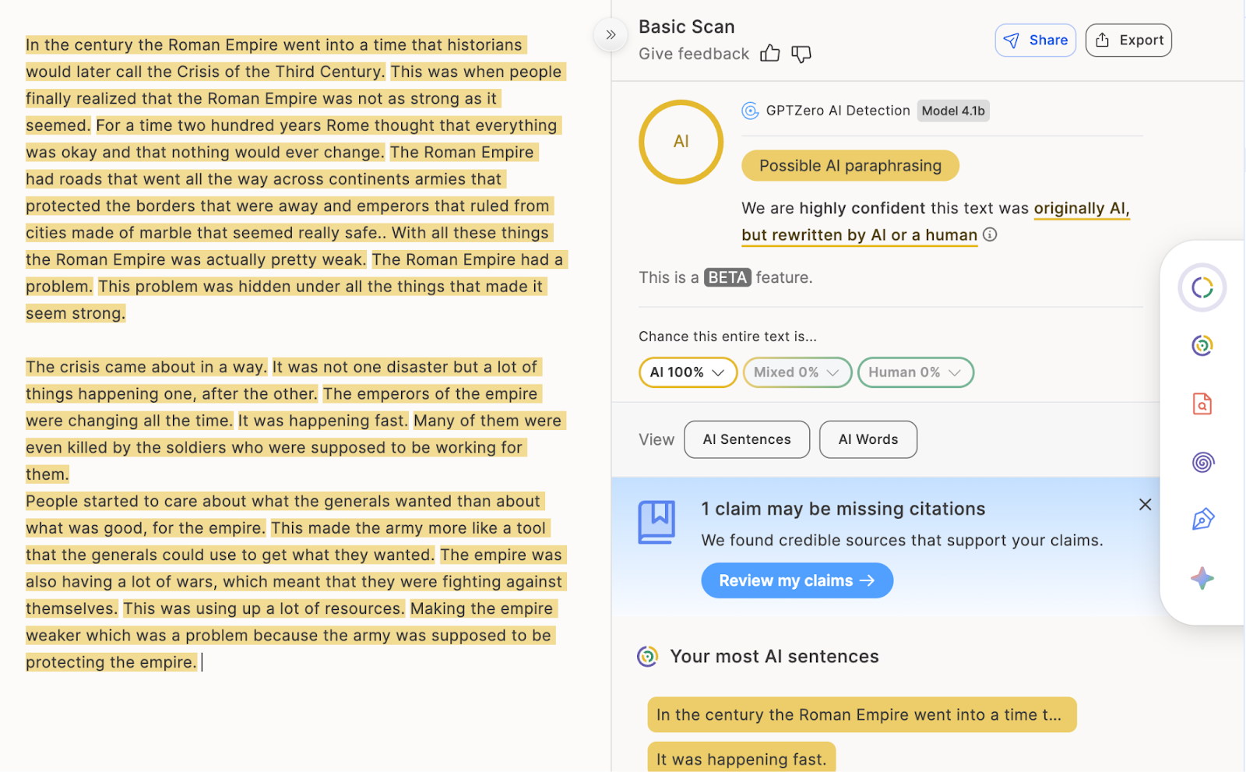Open the multicolor ring sidebar tool
This screenshot has width=1246, height=772.
click(1202, 287)
